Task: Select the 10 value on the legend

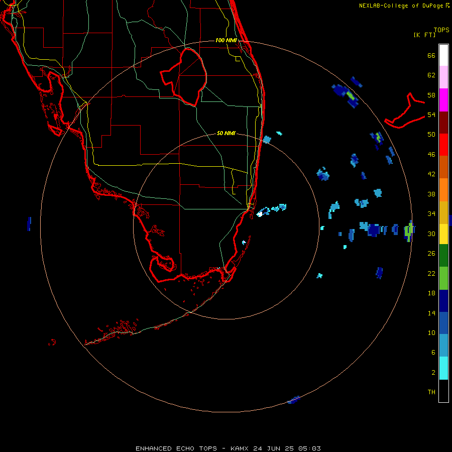Action: (x=431, y=332)
